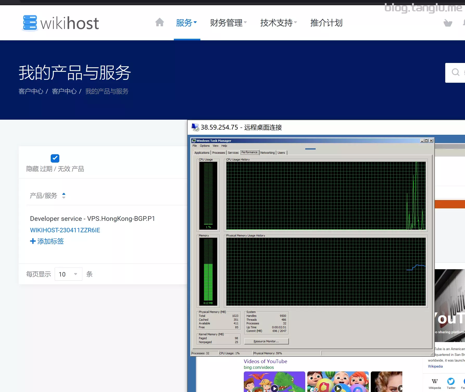Toggle the 隐藏过期/无效产品 checkbox
Screen dimensions: 465x392
point(55,158)
